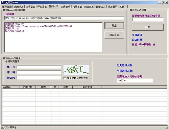The width and height of the screenshot is (169, 130).
Task: Switch to the 好友圈子 tab
Action: coord(112,7)
